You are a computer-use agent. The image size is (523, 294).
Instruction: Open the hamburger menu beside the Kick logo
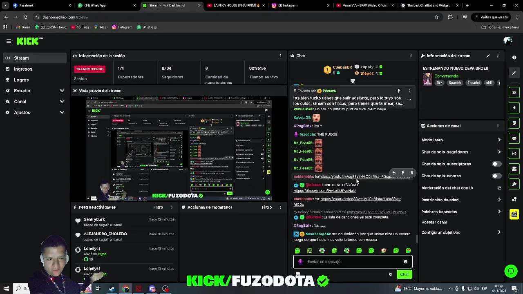[9, 41]
